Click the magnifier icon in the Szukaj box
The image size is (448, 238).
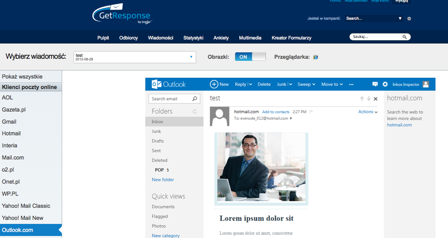tap(404, 37)
